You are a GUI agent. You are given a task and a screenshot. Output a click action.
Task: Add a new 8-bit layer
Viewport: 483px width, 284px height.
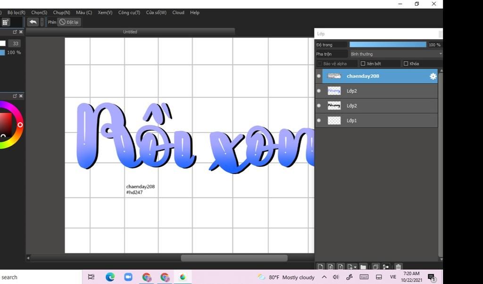point(331,267)
